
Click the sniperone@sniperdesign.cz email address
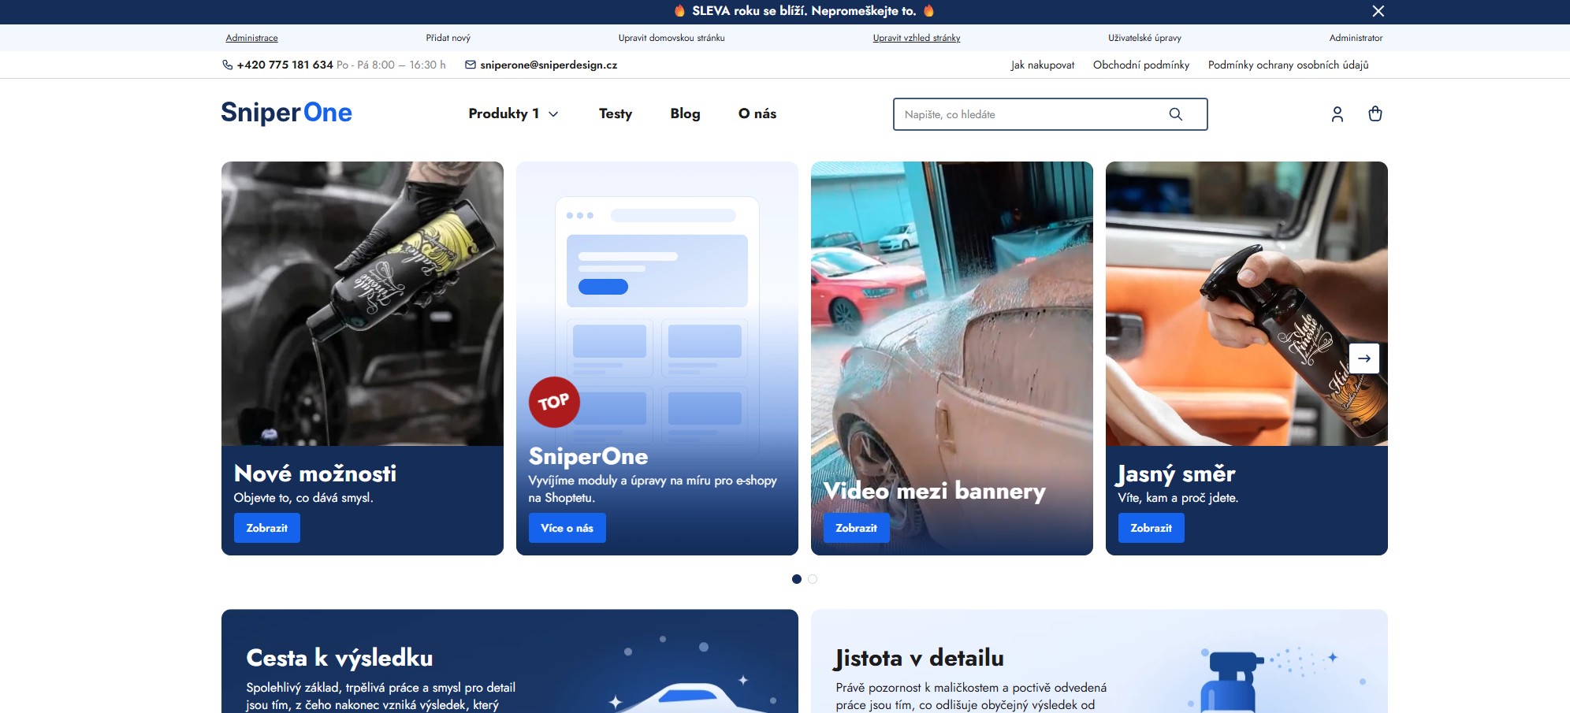(549, 65)
